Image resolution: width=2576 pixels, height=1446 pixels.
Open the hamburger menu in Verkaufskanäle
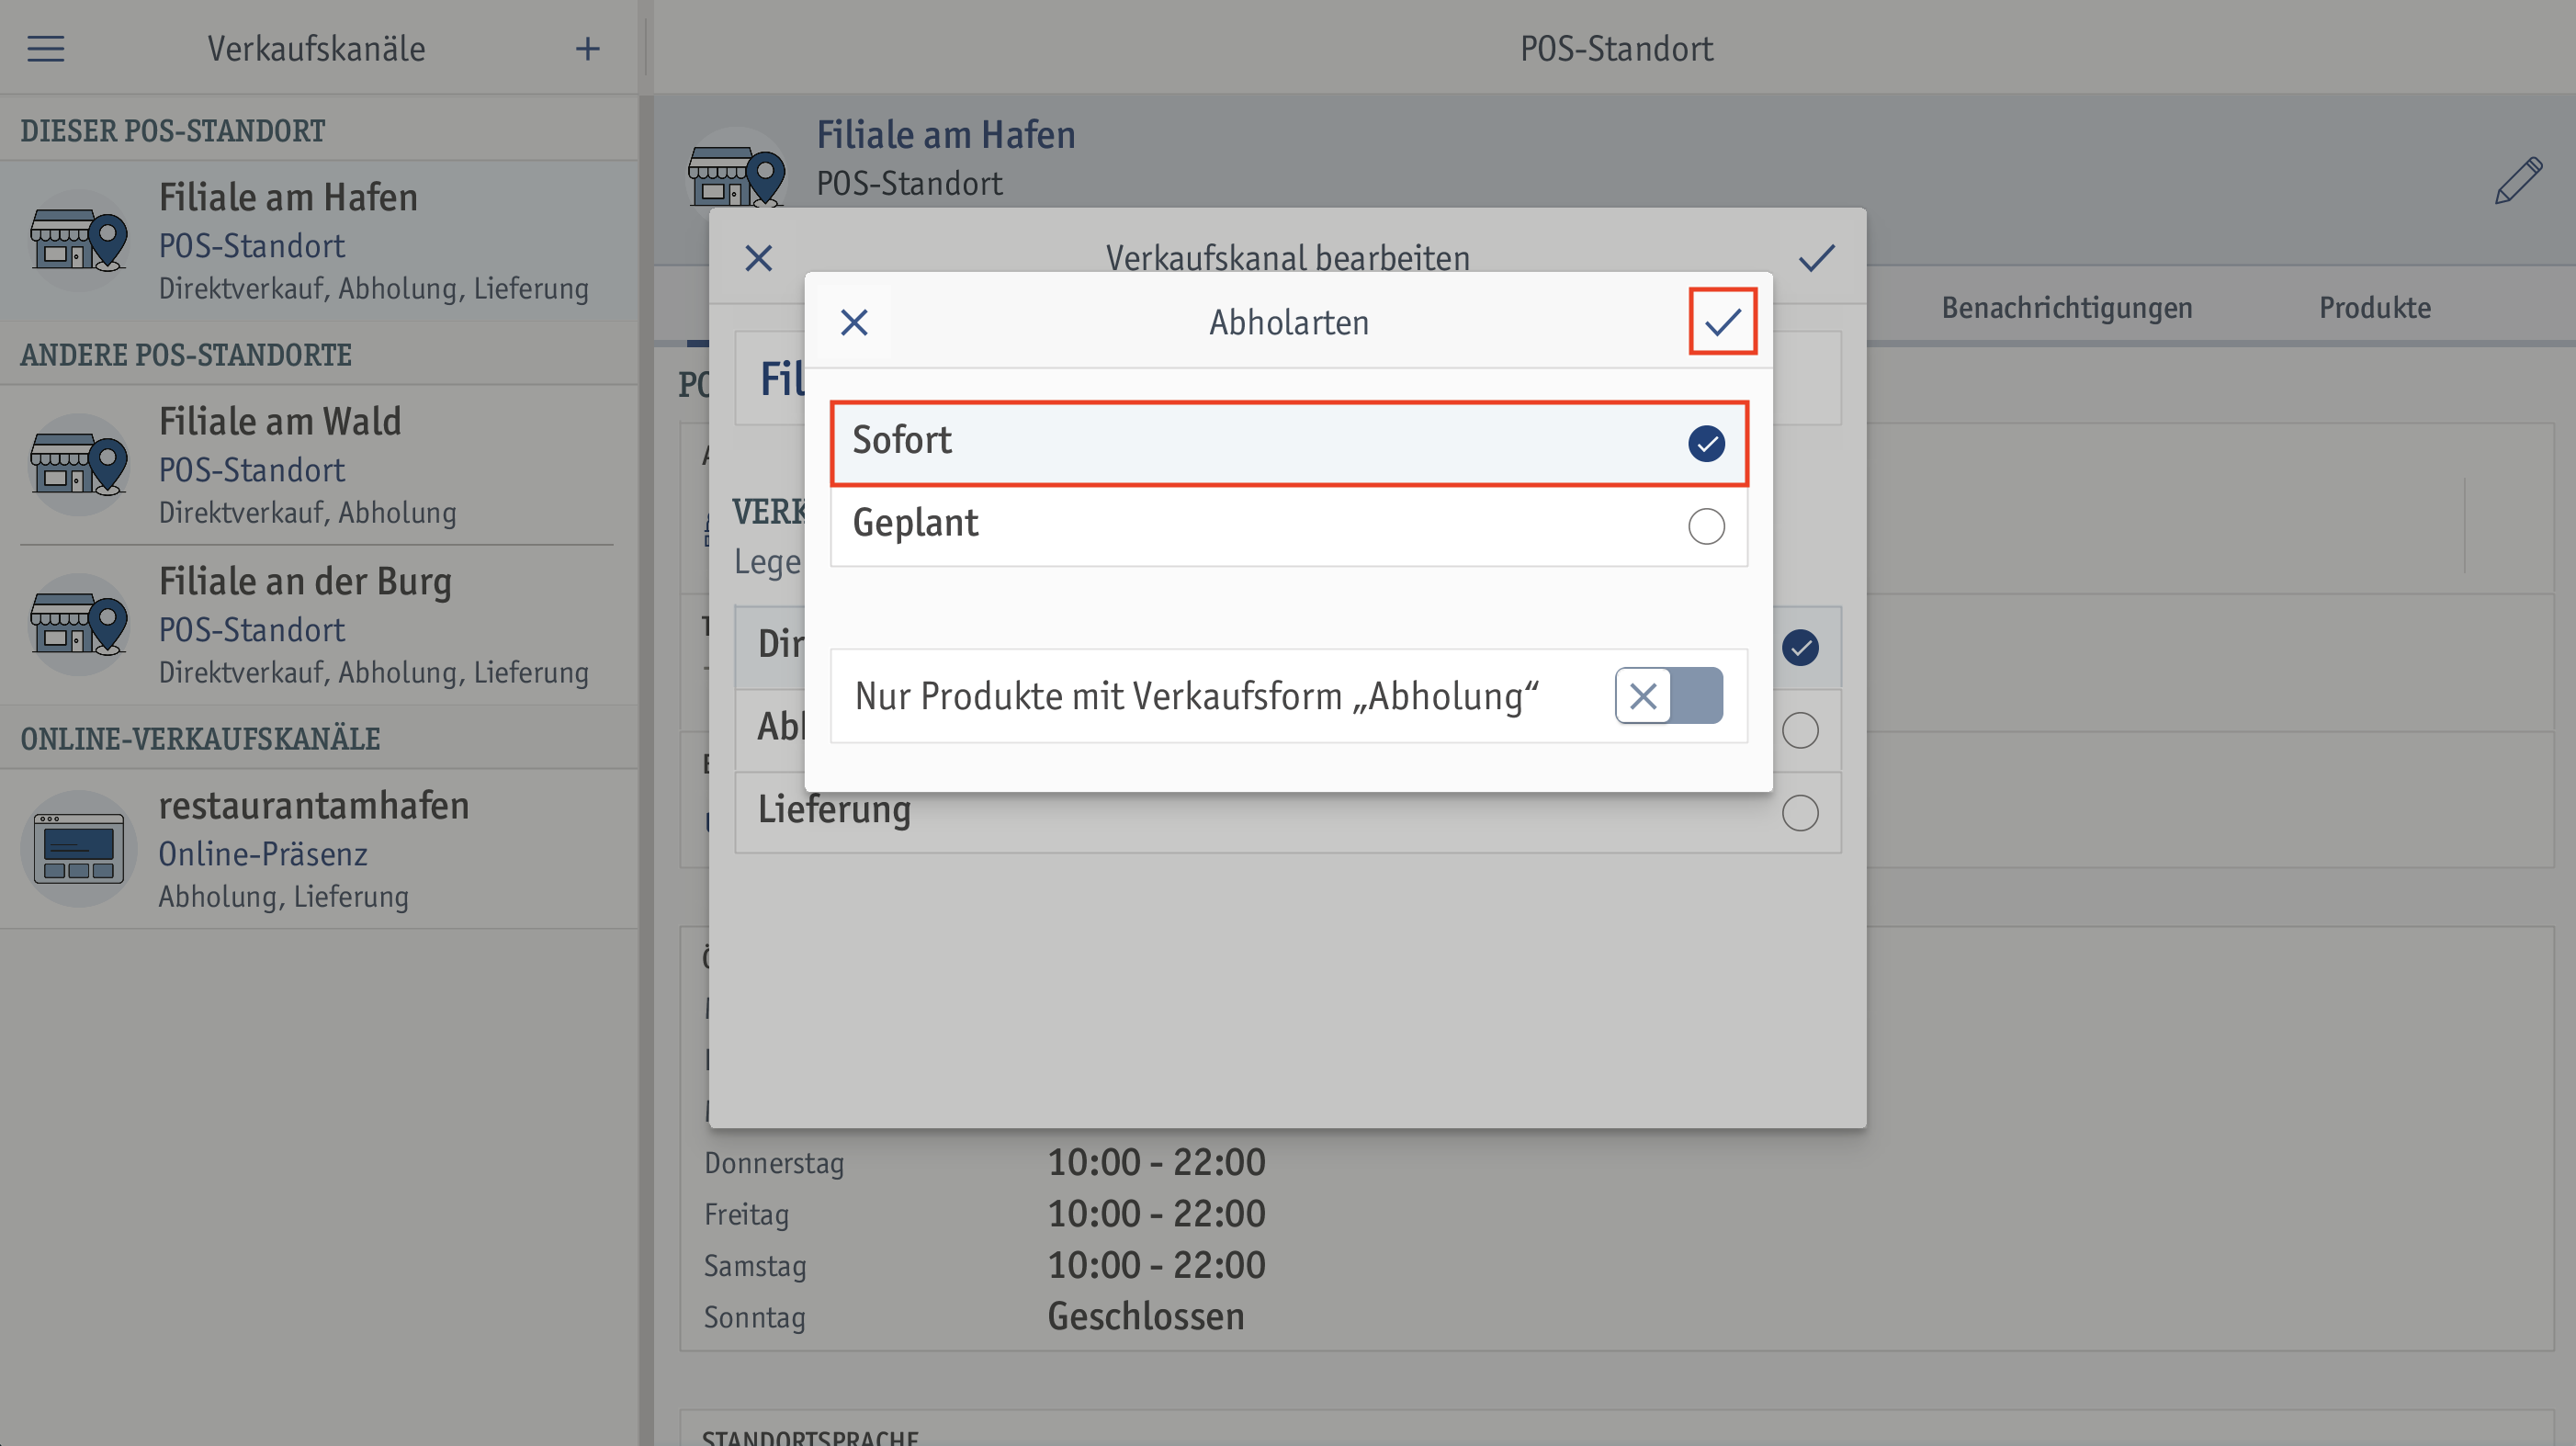[x=45, y=48]
